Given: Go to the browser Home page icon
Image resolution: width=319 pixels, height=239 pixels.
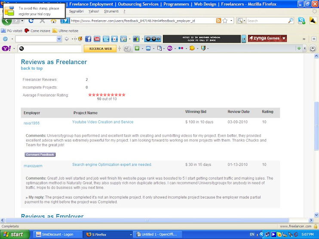Looking at the screenshot, I should point(53,21).
